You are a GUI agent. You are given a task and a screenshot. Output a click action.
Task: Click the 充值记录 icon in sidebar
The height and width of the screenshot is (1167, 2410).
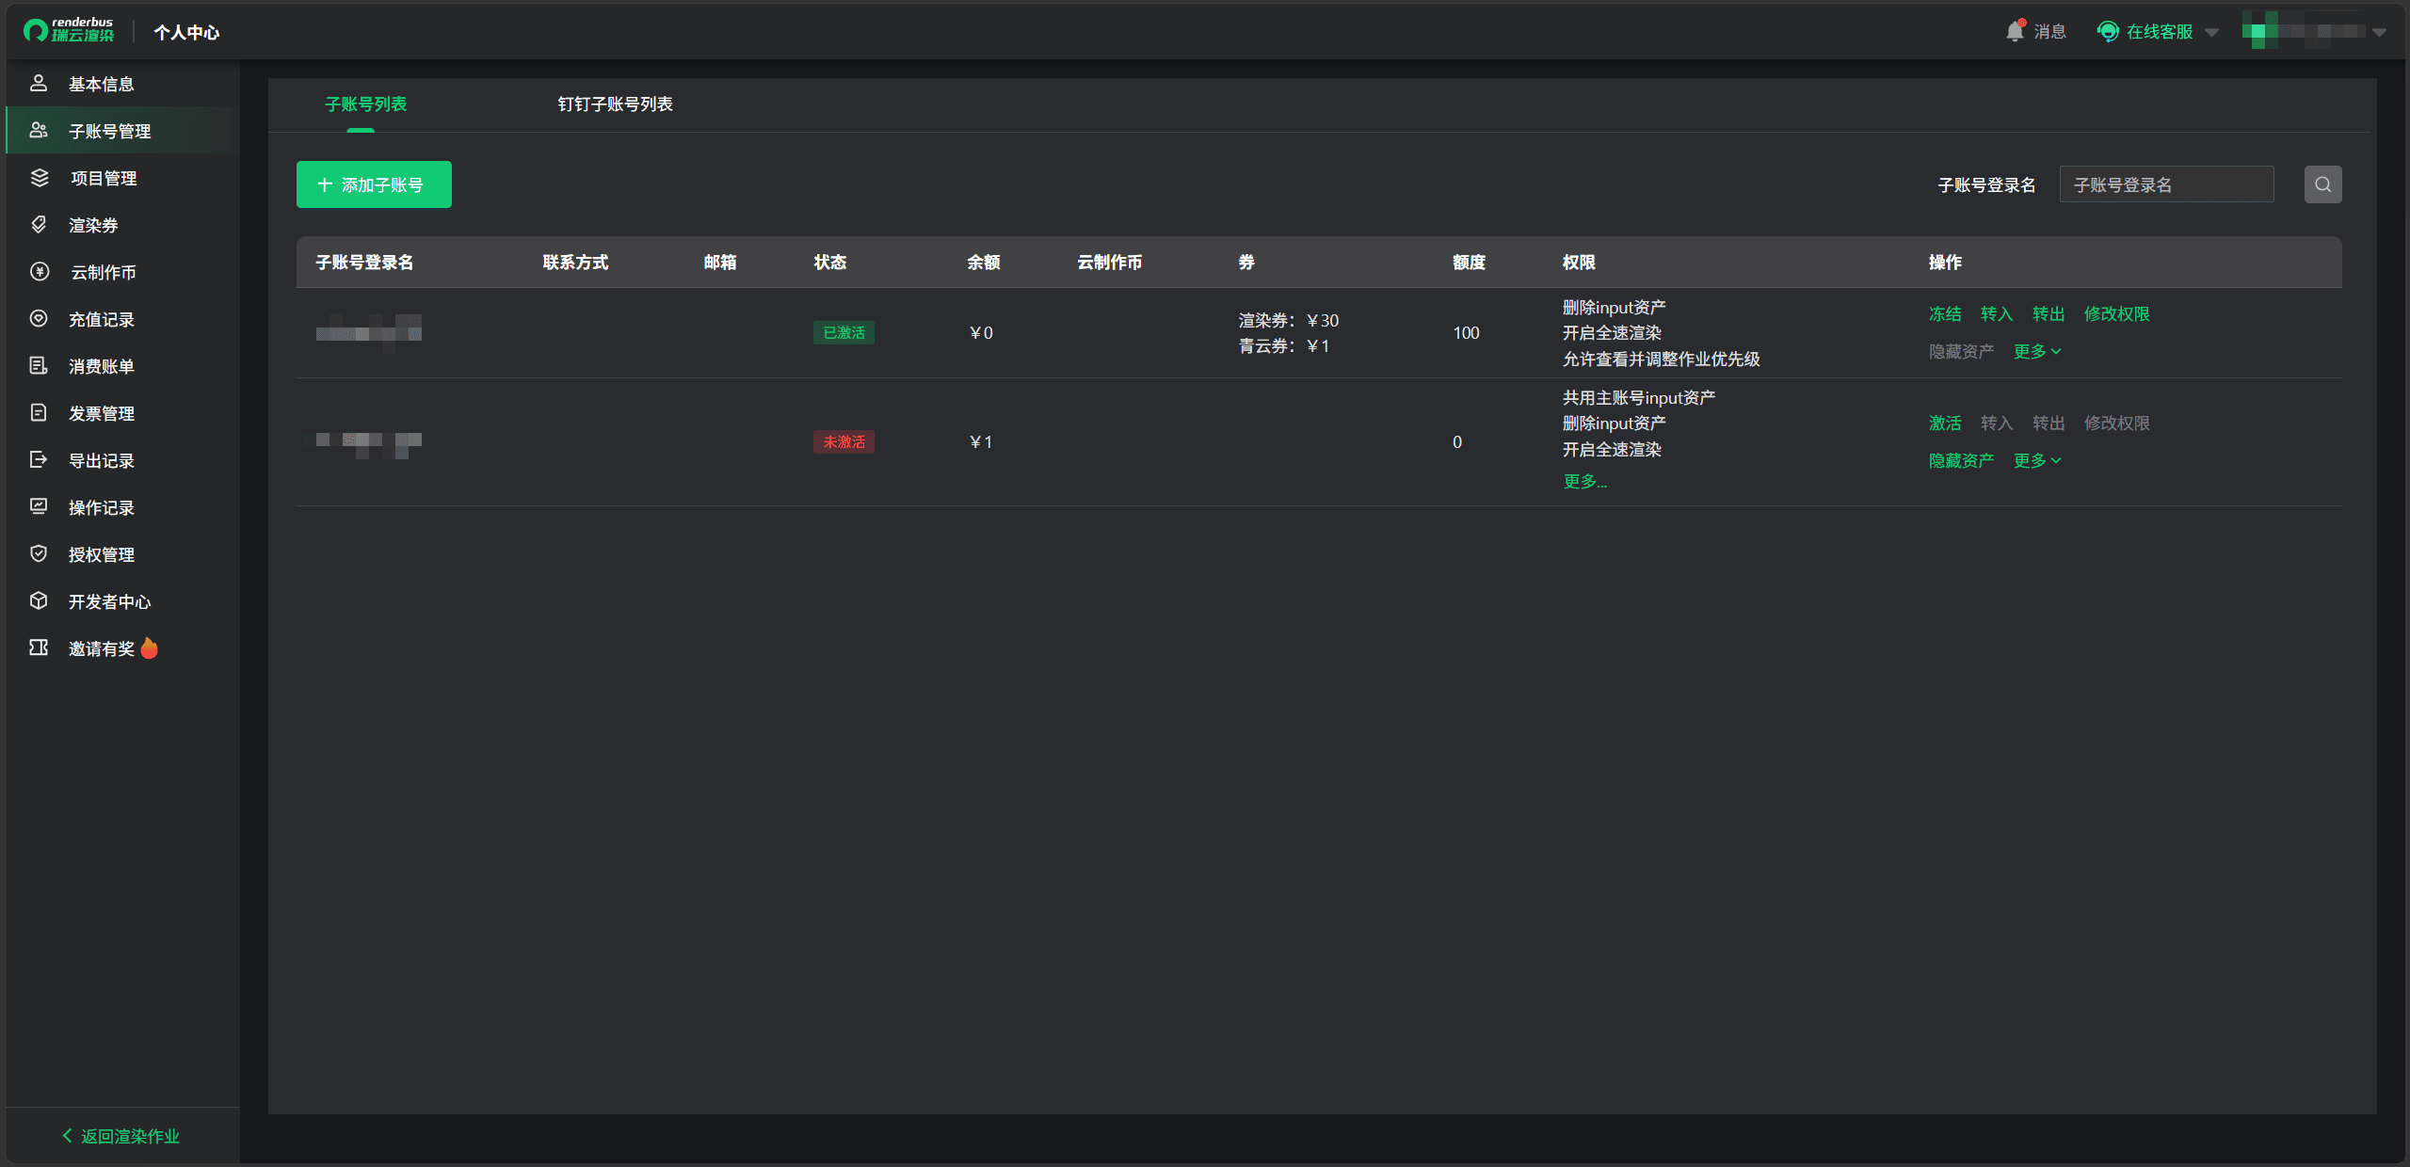[39, 318]
